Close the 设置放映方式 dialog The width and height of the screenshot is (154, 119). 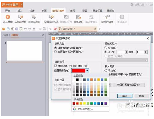148,38
